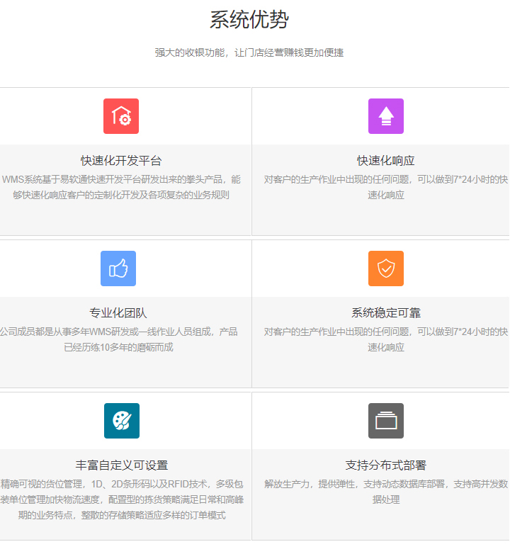Click the description text under 系统稳定可靠
510x554 pixels.
385,339
